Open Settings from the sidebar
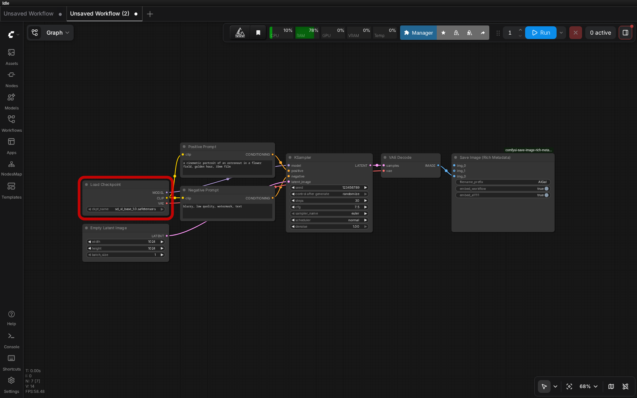The width and height of the screenshot is (637, 398). click(x=12, y=385)
